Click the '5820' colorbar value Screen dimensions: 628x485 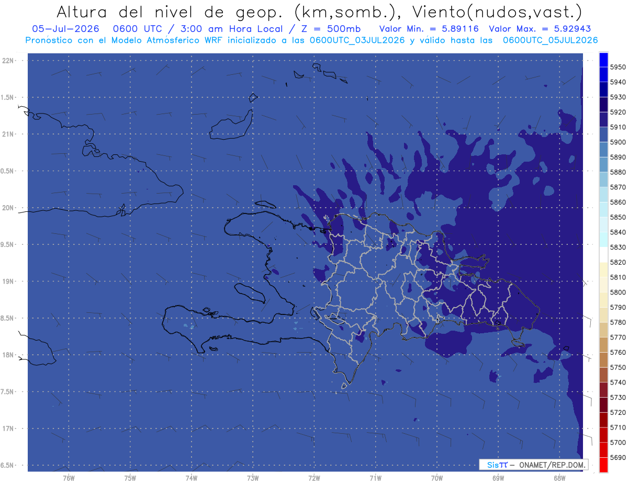618,262
